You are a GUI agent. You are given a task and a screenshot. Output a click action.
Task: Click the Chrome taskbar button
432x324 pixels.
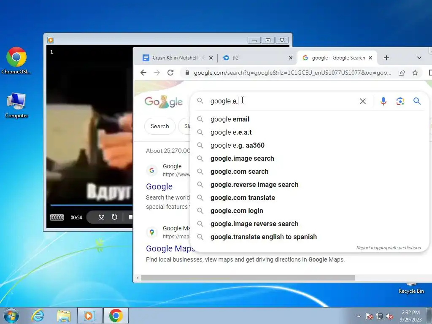(x=116, y=316)
